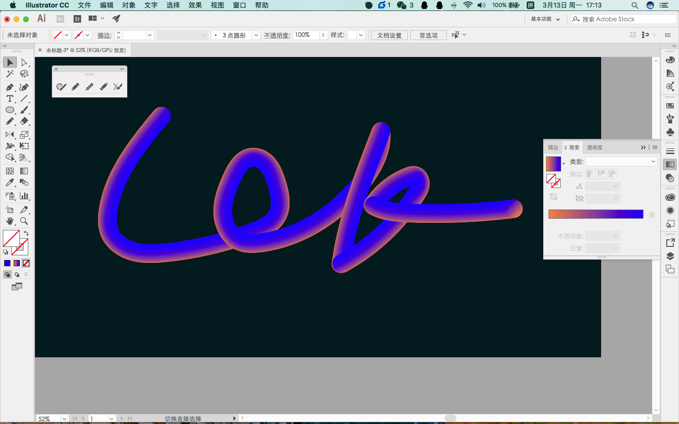
Task: Select the Reflect tool
Action: click(x=10, y=135)
